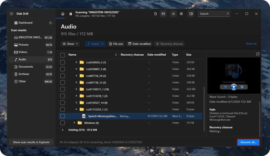This screenshot has width=270, height=156.
Task: Check the select-all checkbox in header
Action: (62, 55)
